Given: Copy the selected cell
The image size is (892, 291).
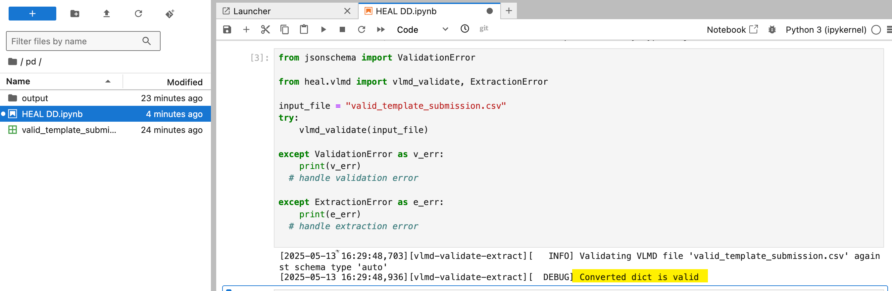Looking at the screenshot, I should (x=284, y=29).
